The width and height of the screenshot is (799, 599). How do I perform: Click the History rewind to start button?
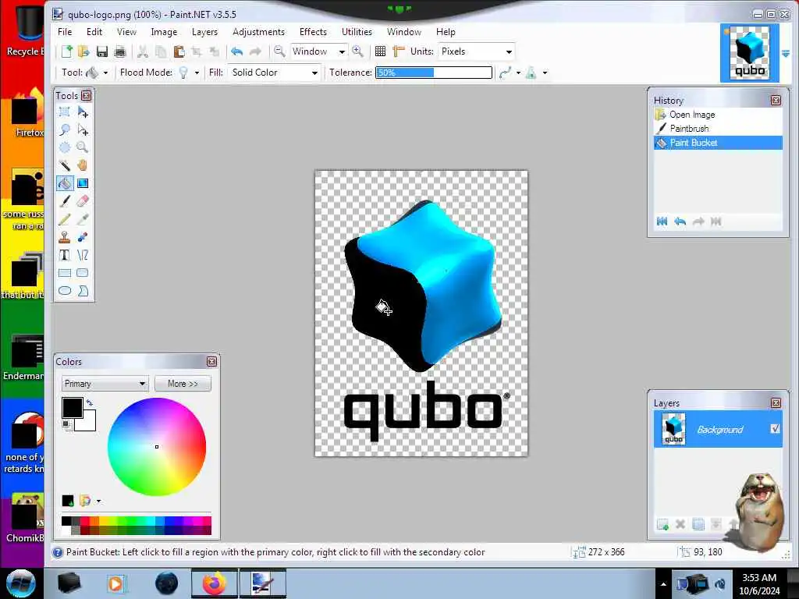tap(662, 221)
